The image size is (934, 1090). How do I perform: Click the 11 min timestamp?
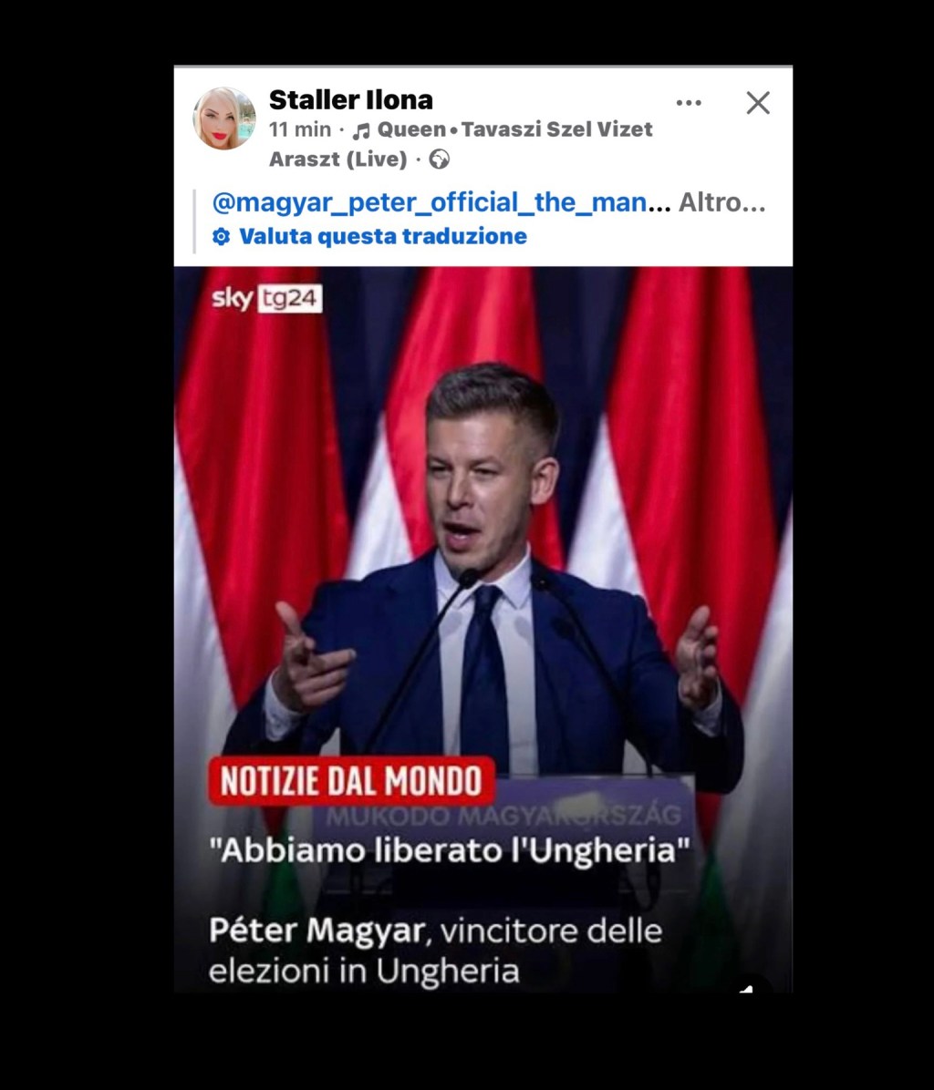click(x=300, y=129)
